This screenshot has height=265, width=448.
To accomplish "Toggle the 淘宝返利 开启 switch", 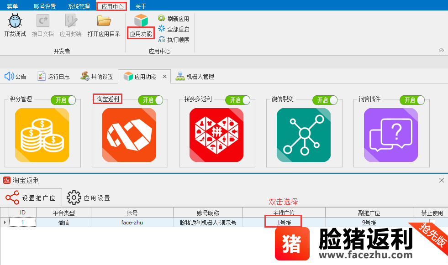I will click(x=150, y=100).
